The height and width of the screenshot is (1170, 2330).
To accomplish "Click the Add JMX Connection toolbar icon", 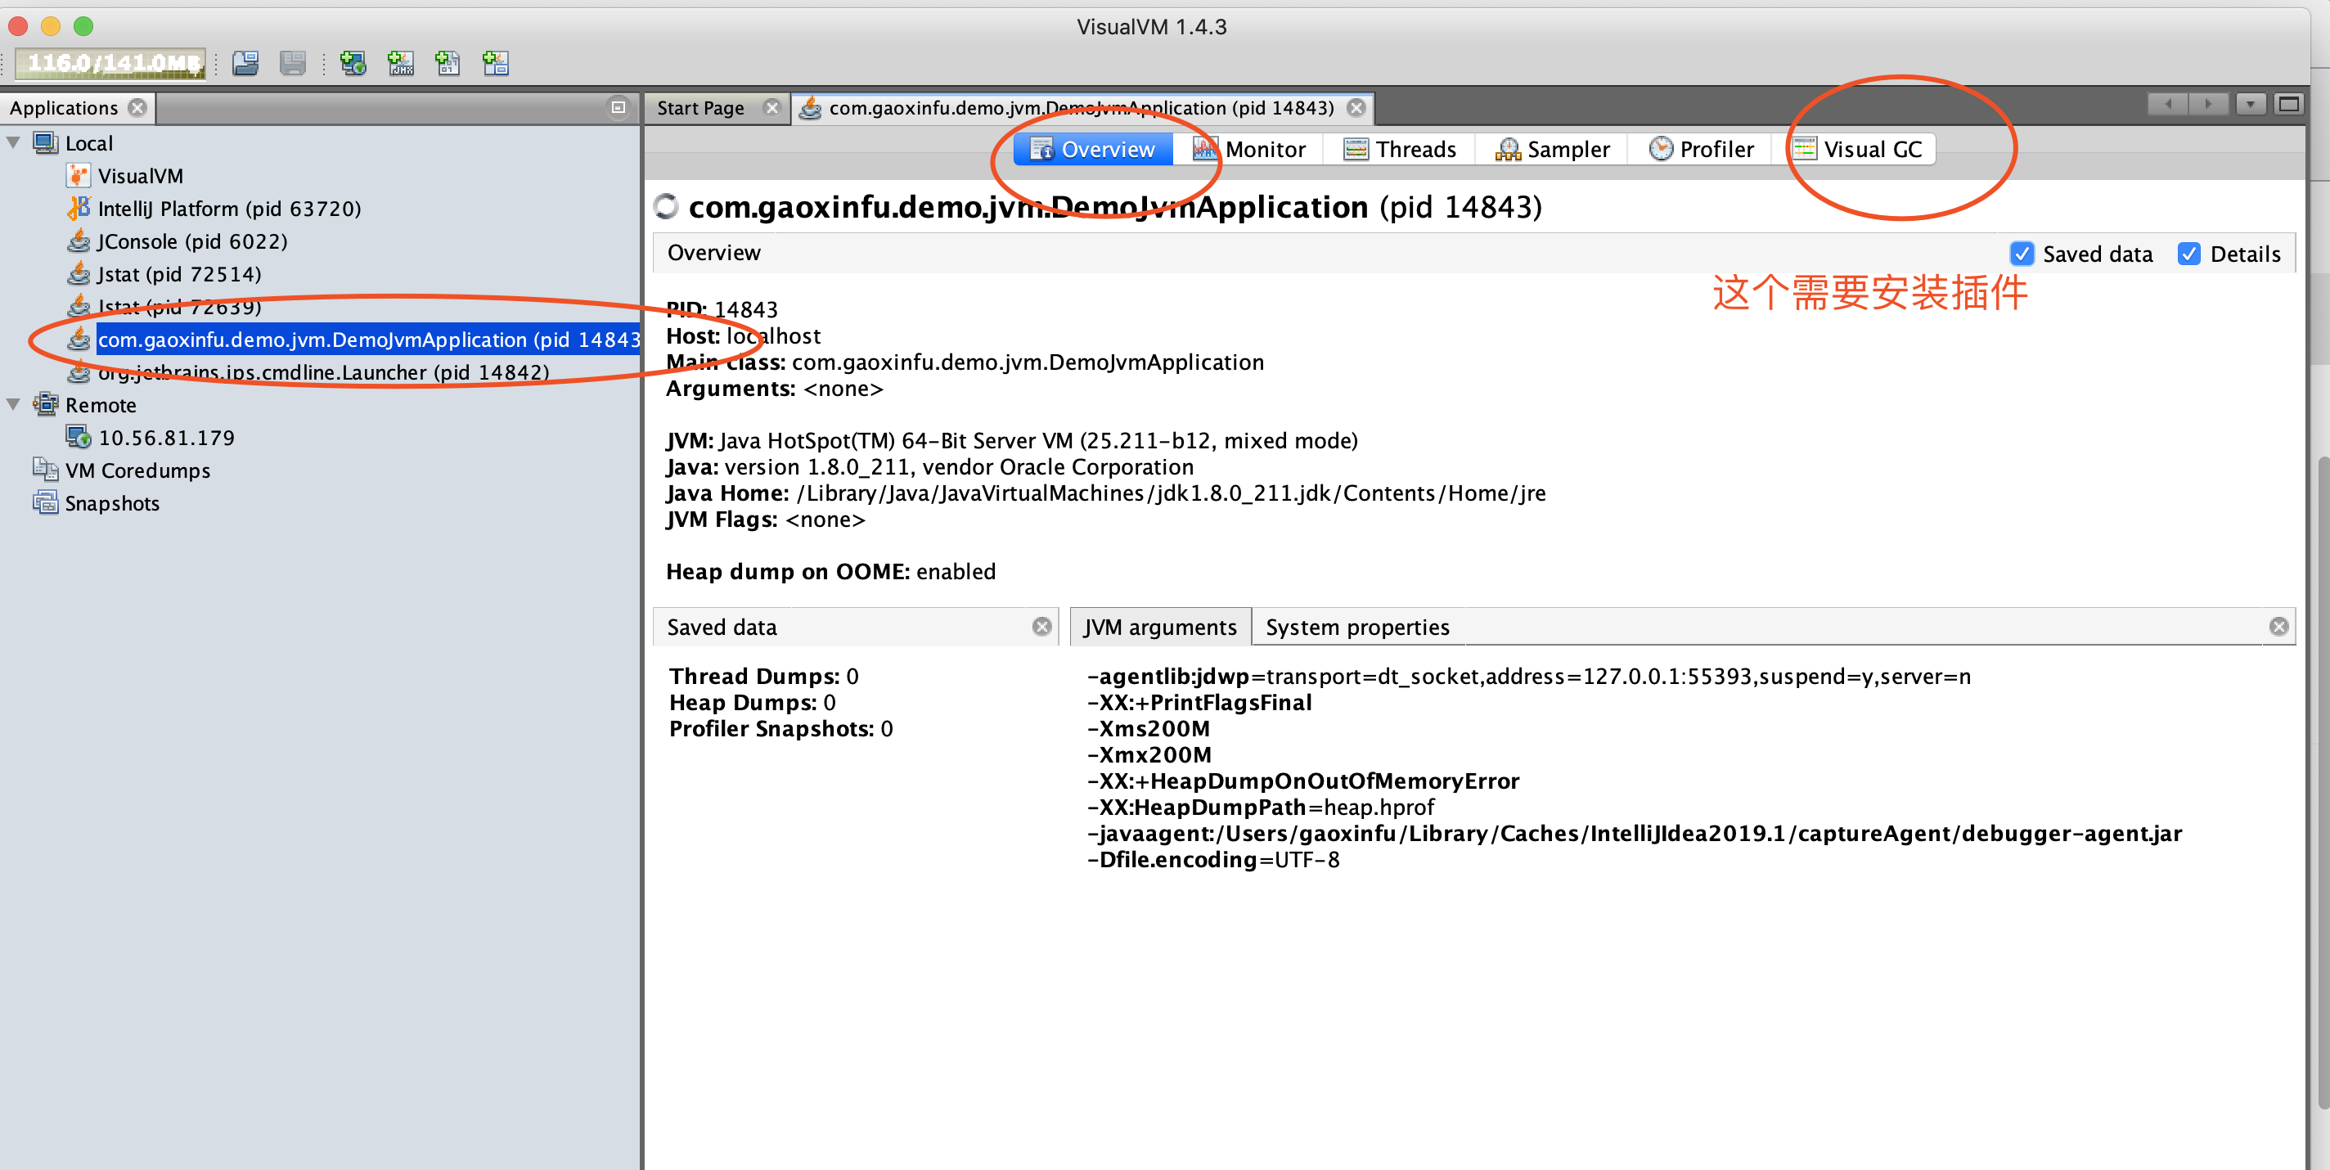I will coord(400,62).
